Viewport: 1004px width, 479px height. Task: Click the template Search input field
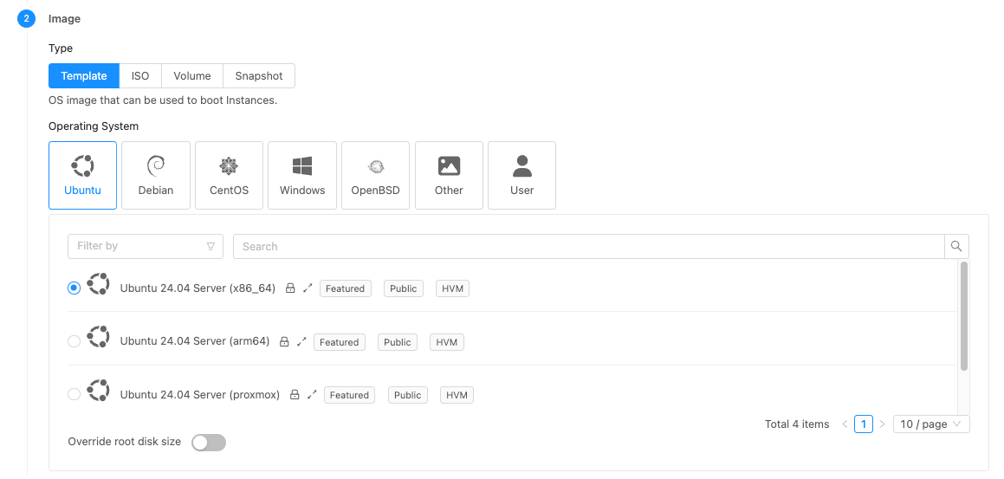(x=588, y=246)
